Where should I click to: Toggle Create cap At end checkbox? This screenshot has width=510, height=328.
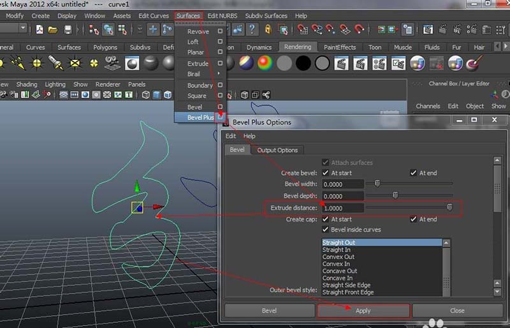[x=414, y=219]
